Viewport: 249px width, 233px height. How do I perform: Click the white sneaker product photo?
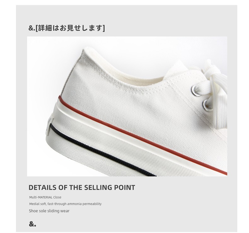[x=127, y=107]
